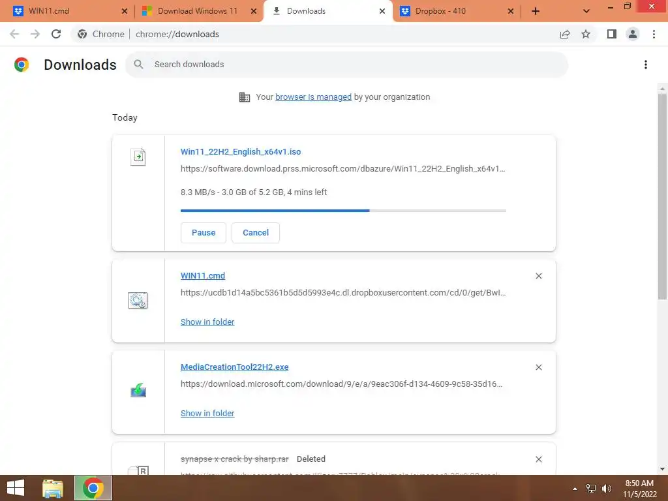This screenshot has height=501, width=668.
Task: Click the scrollbar down arrow
Action: click(663, 469)
